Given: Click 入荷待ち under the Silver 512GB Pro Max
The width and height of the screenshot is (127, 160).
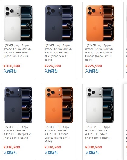Looking at the screenshot, I should [10, 71].
